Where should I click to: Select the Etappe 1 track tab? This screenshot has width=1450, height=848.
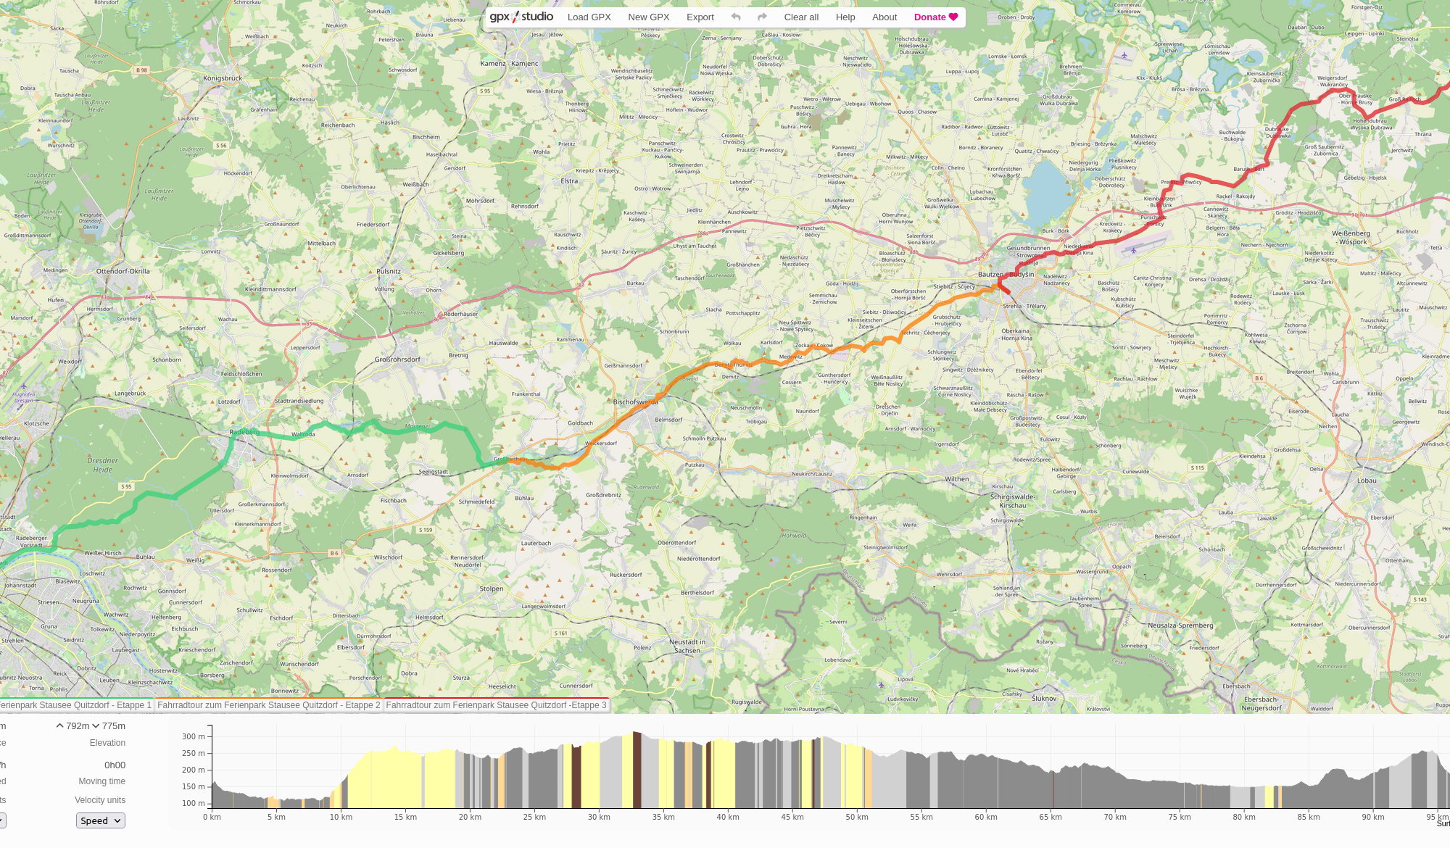click(76, 704)
